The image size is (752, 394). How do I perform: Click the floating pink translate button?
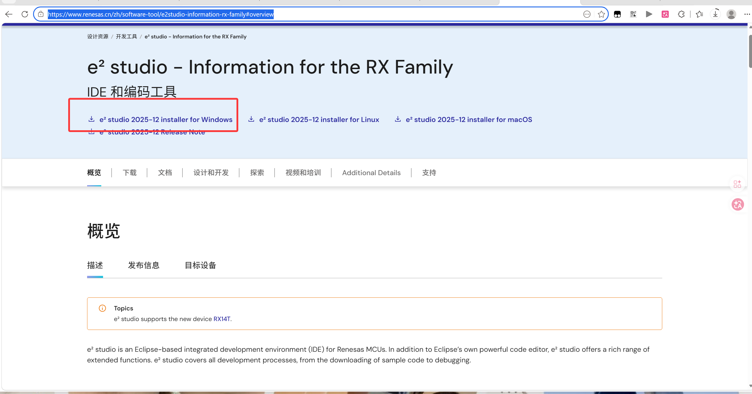pyautogui.click(x=738, y=204)
